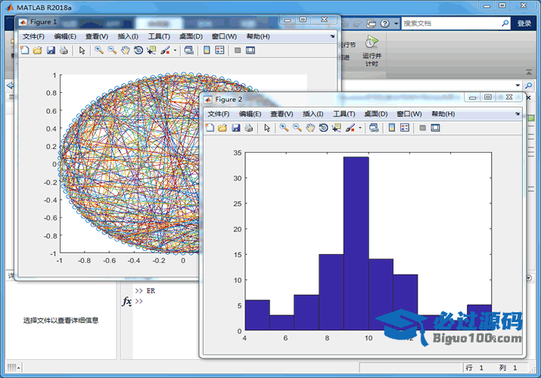Select Pan hand tool in Figure 1
Screen dimensions: 541x378
click(x=125, y=51)
